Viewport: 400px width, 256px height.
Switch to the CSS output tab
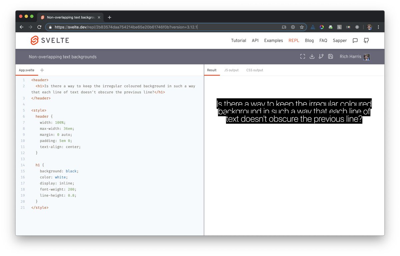point(255,70)
